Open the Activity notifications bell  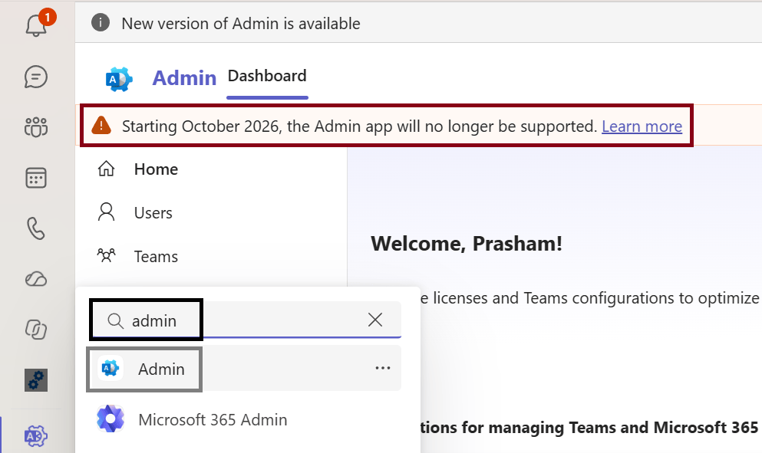coord(36,25)
